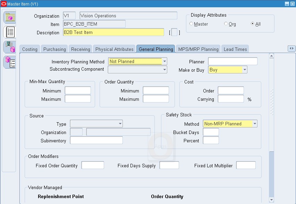Click the scrollbar down arrow icon
Viewport: 296px width, 204px height.
tap(271, 199)
